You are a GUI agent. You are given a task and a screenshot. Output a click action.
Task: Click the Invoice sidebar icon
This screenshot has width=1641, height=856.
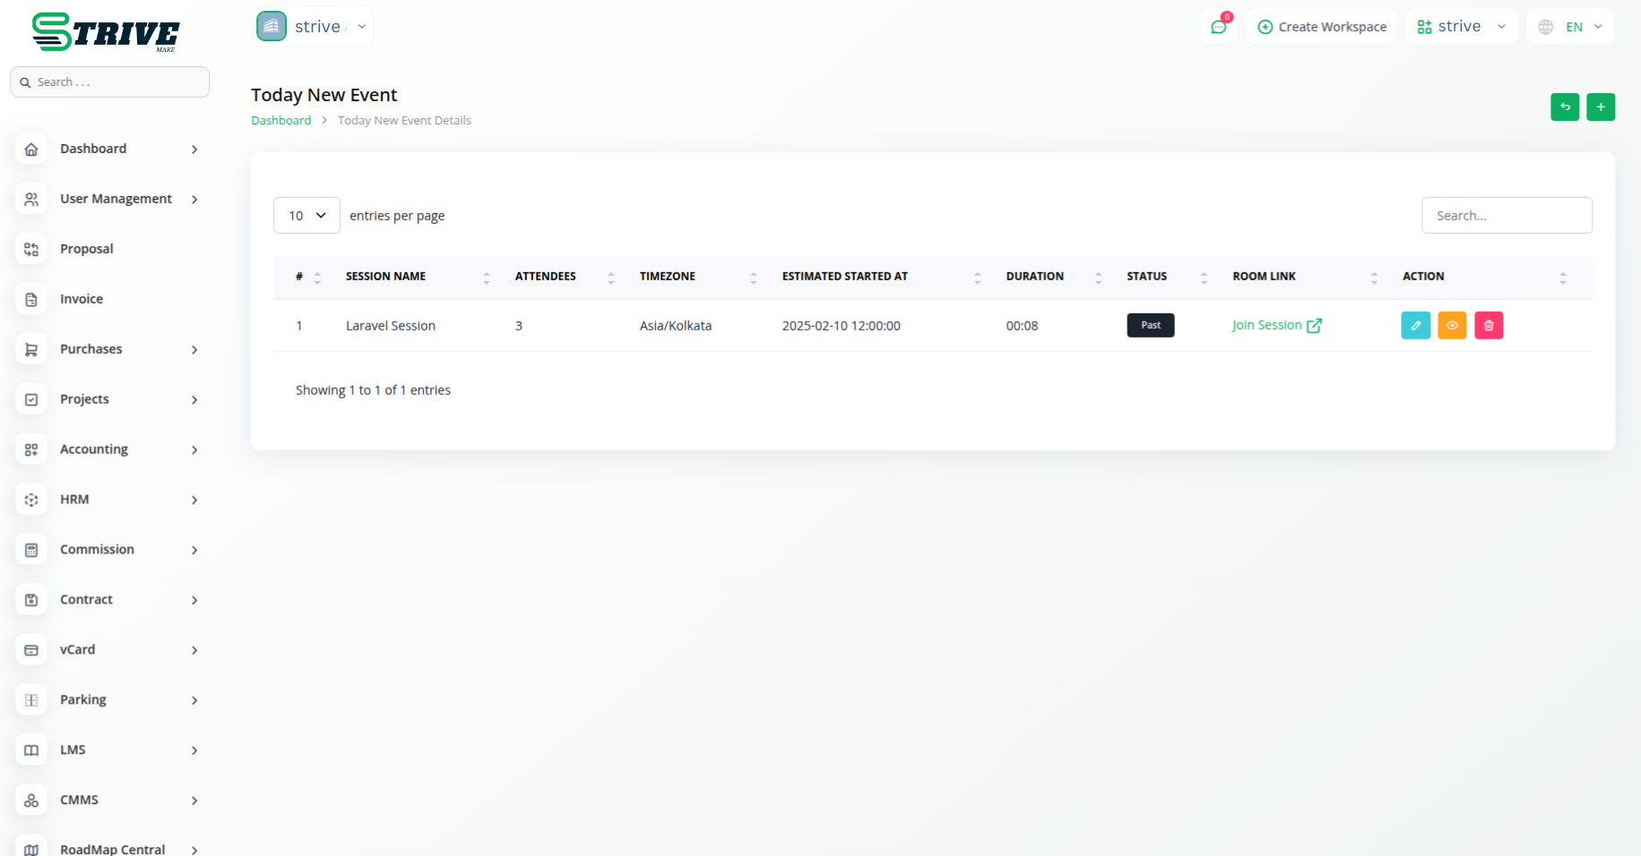click(31, 299)
